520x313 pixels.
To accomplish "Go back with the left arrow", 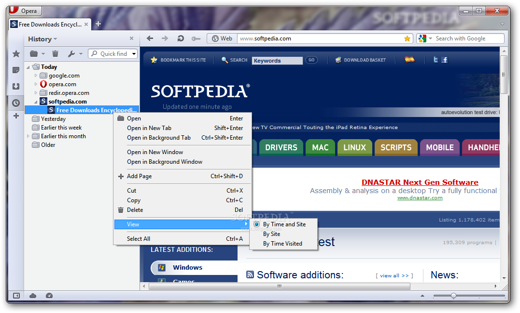I will (150, 39).
